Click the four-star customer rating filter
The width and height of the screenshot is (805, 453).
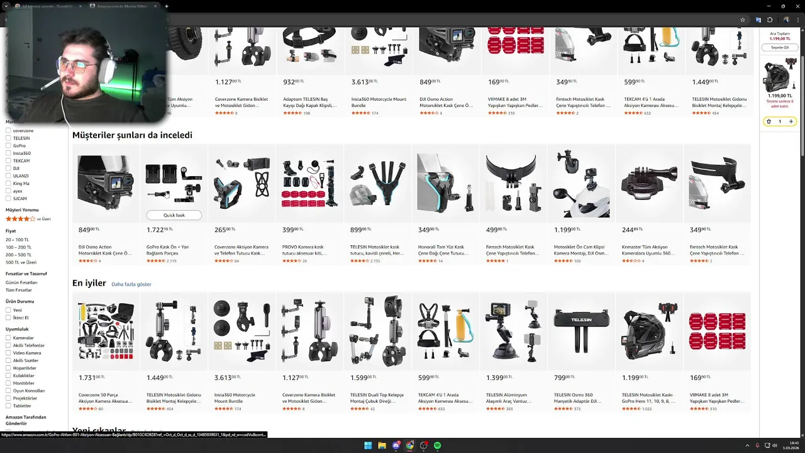[28, 219]
